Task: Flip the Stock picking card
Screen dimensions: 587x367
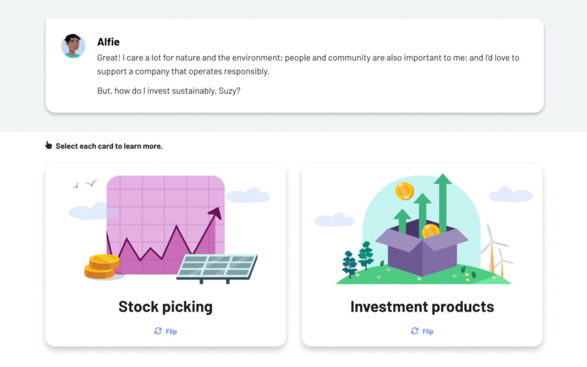Action: click(165, 331)
